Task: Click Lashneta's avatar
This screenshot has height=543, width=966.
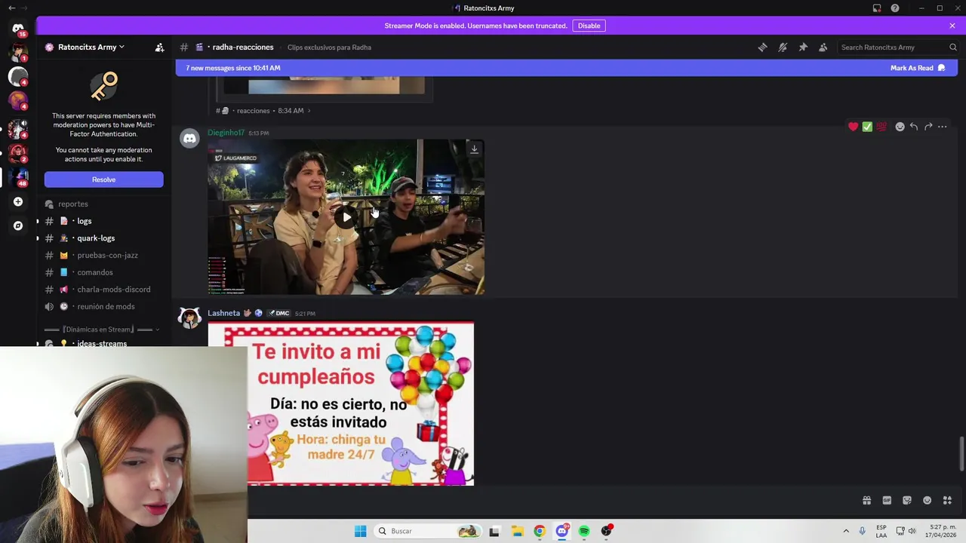Action: click(x=189, y=318)
